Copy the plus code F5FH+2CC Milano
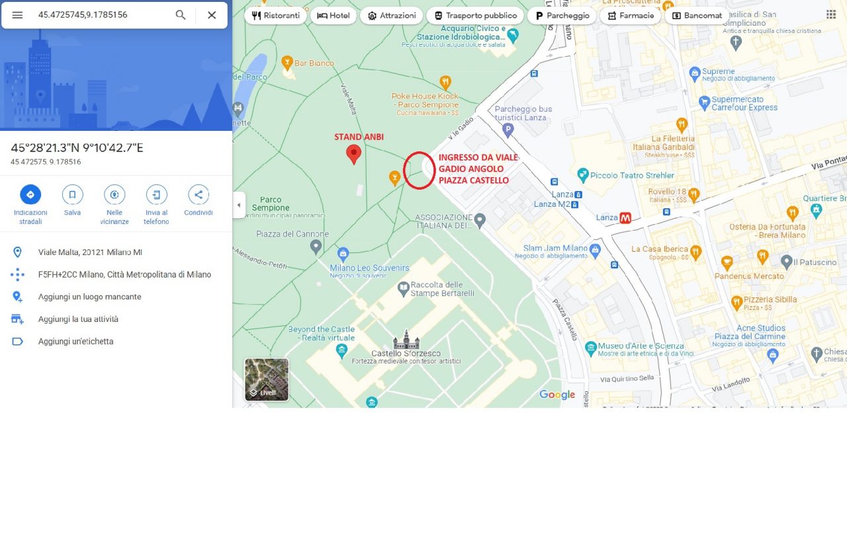847x534 pixels. coord(116,274)
